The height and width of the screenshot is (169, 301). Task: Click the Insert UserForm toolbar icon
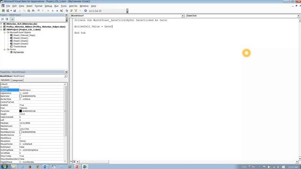pos(8,11)
